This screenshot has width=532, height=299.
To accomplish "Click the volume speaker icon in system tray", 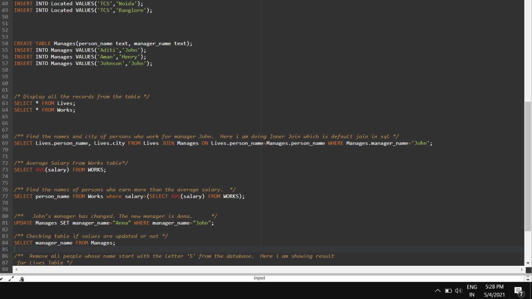I will click(x=458, y=291).
